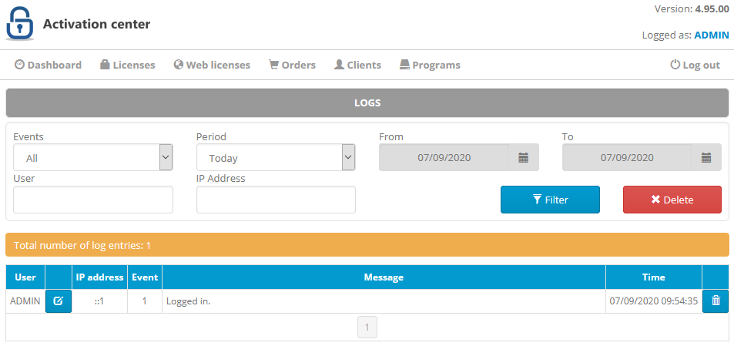Open the Programs page

click(430, 65)
